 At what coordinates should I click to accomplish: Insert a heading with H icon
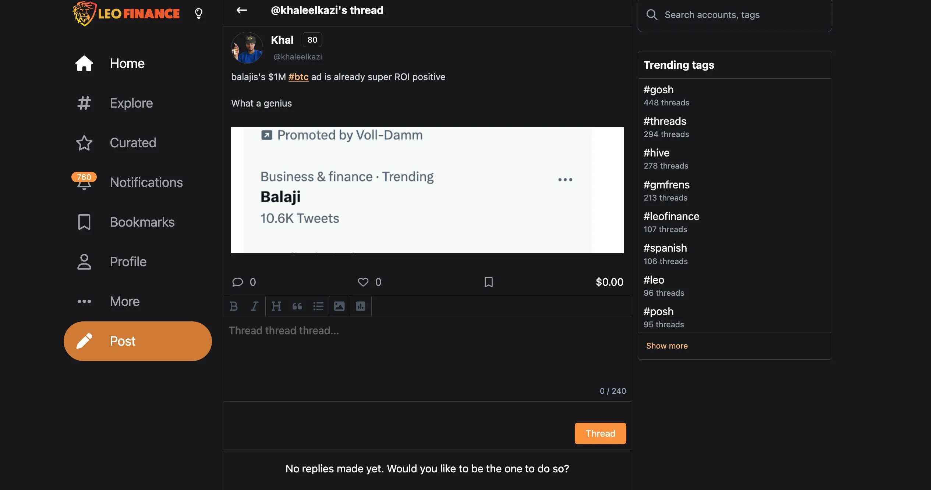point(276,306)
